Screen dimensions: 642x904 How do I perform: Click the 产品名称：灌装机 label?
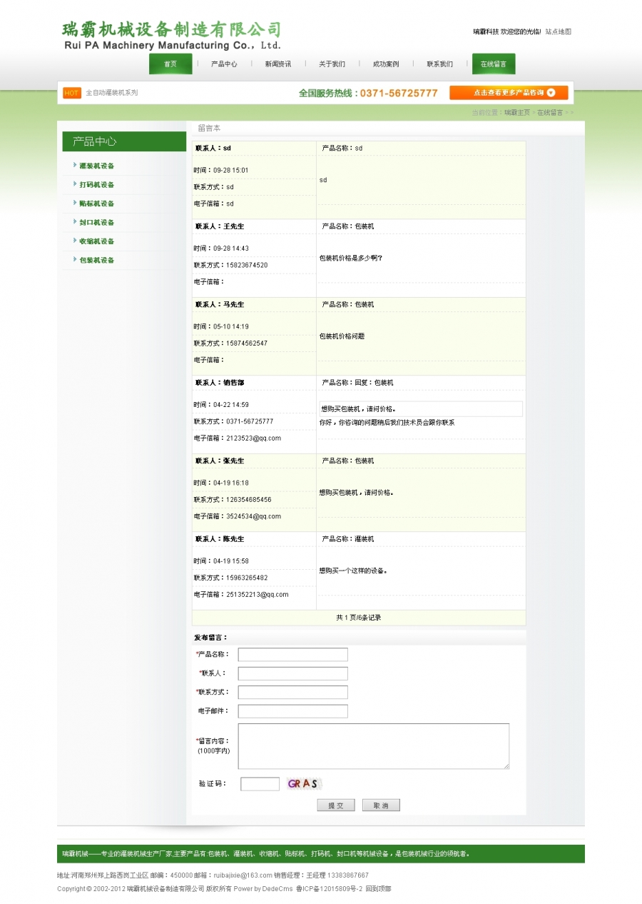(347, 539)
